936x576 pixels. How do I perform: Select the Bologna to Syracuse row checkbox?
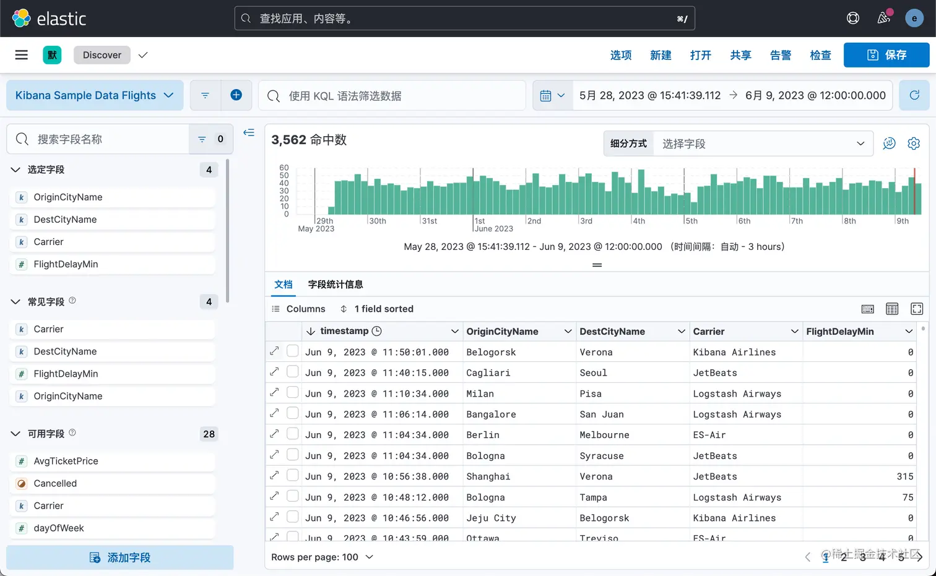[x=293, y=454]
